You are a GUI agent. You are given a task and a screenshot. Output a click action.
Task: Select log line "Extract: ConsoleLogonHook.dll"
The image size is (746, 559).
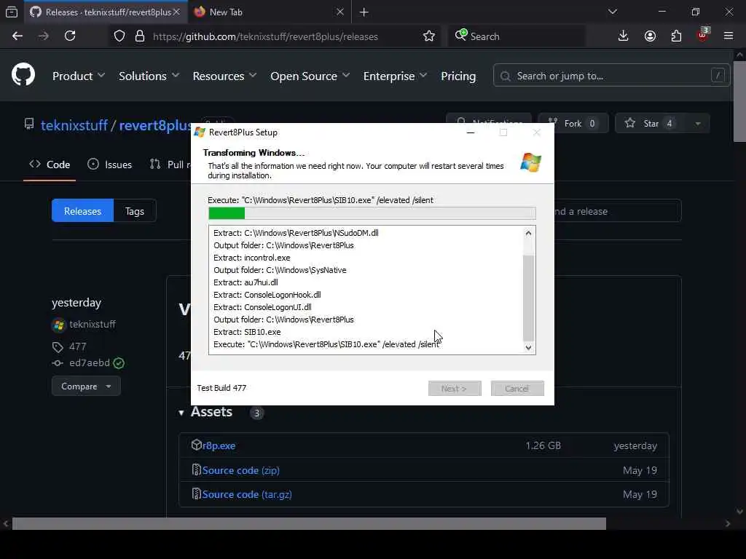click(x=267, y=295)
